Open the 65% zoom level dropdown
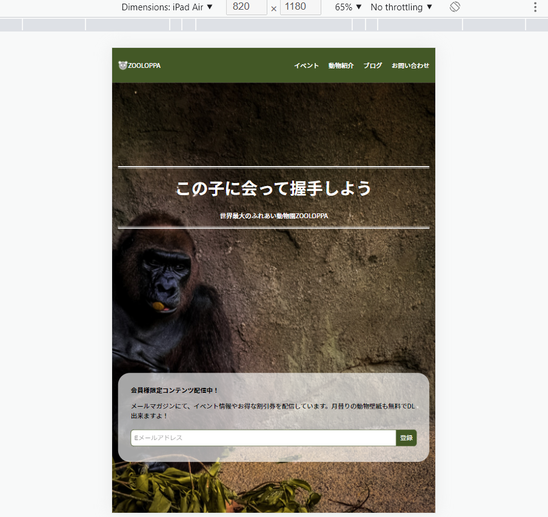548x517 pixels. click(x=348, y=7)
